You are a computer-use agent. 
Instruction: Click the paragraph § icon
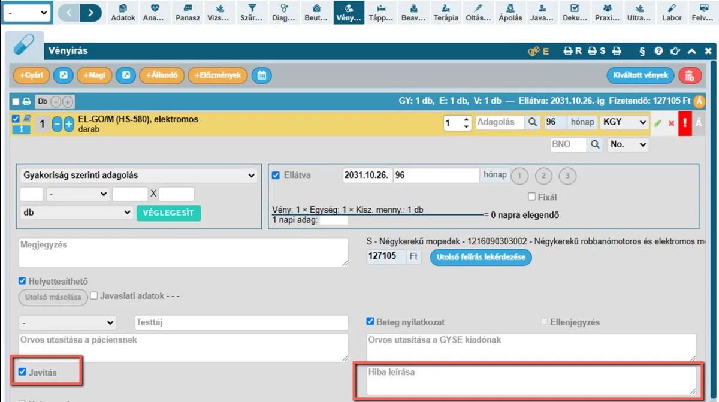(x=642, y=52)
